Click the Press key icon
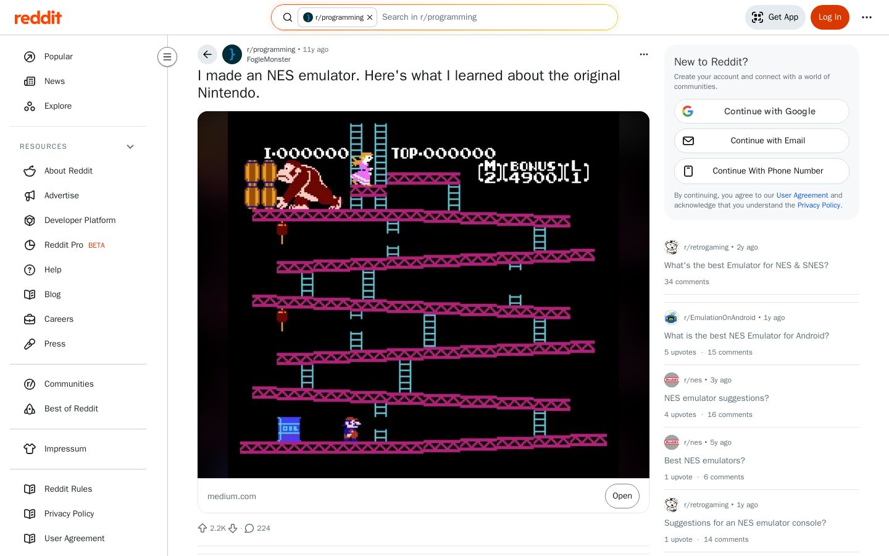 click(x=30, y=344)
